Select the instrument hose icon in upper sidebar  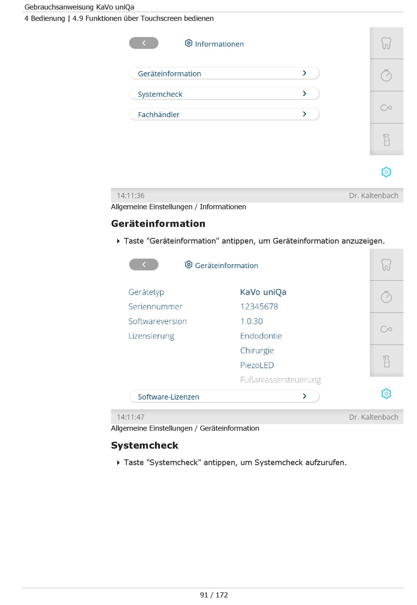386,108
